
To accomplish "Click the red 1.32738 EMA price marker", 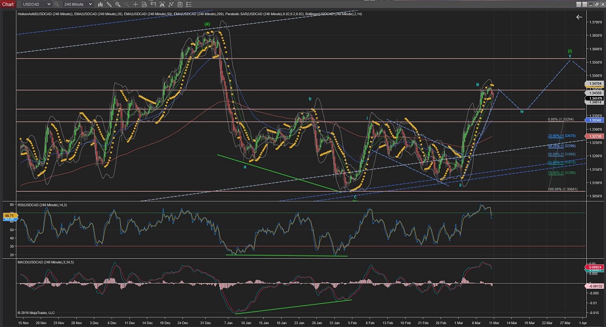I will [595, 136].
